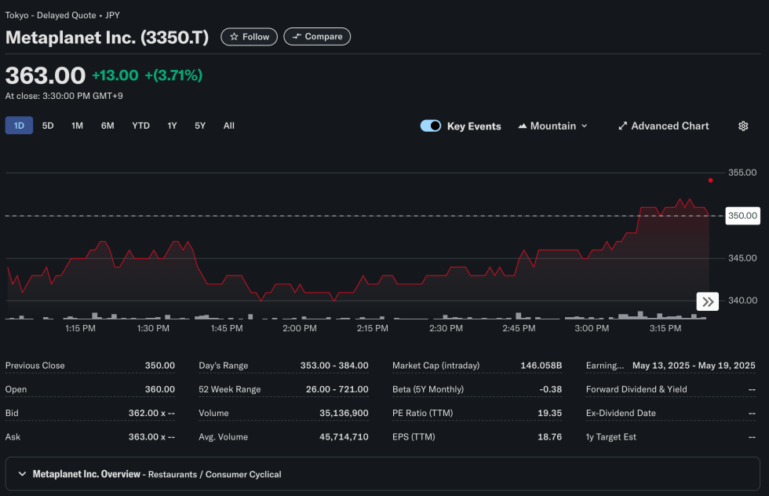Click the Metaplanet Inc. (3350.T) title
The image size is (769, 496).
(108, 37)
